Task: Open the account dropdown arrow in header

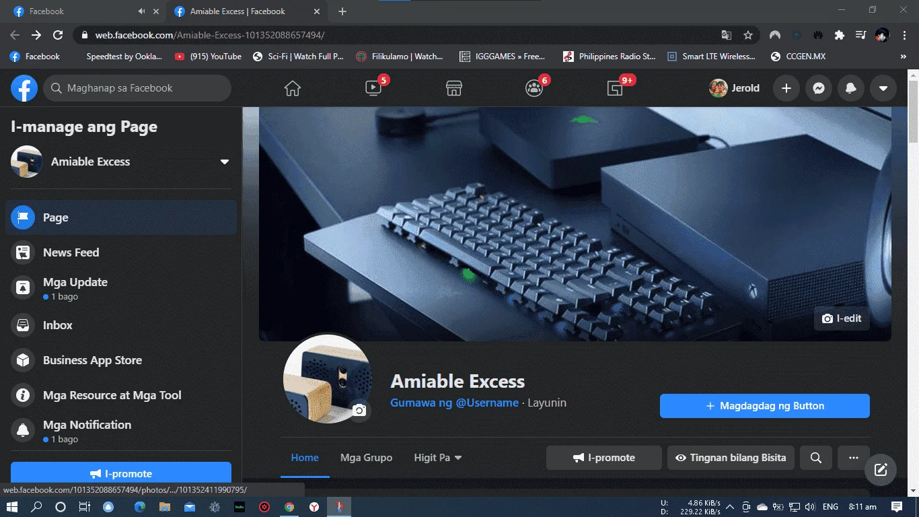Action: [x=883, y=88]
